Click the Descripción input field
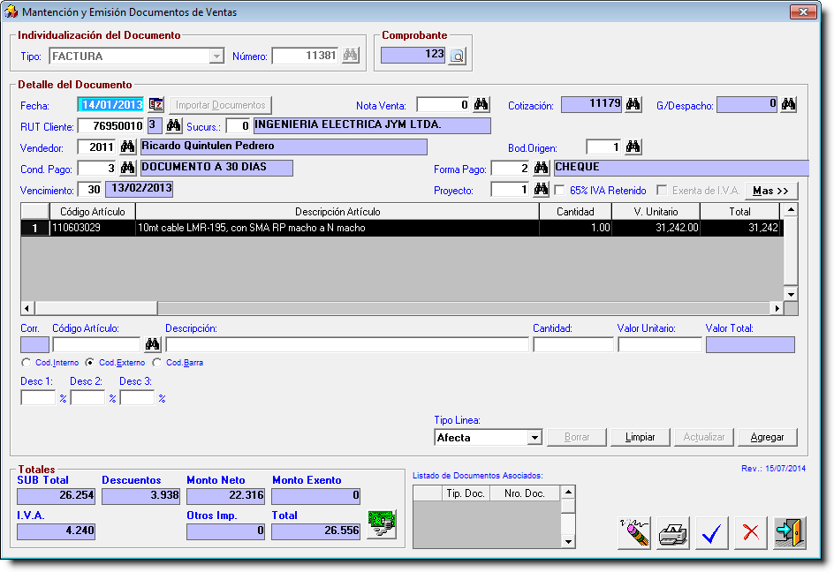Image resolution: width=834 pixels, height=572 pixels. point(347,344)
